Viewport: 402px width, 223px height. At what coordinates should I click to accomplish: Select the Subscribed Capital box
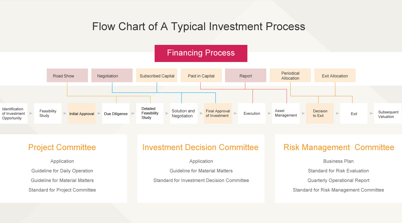tap(157, 76)
